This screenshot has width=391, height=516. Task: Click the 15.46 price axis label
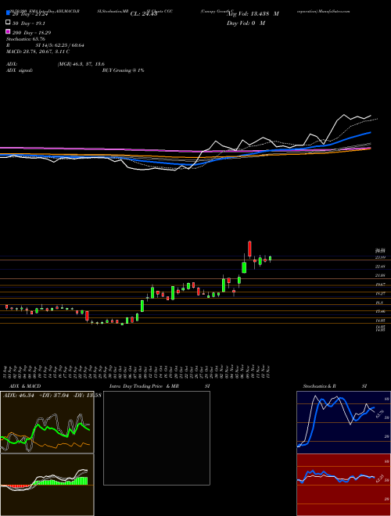[380, 311]
